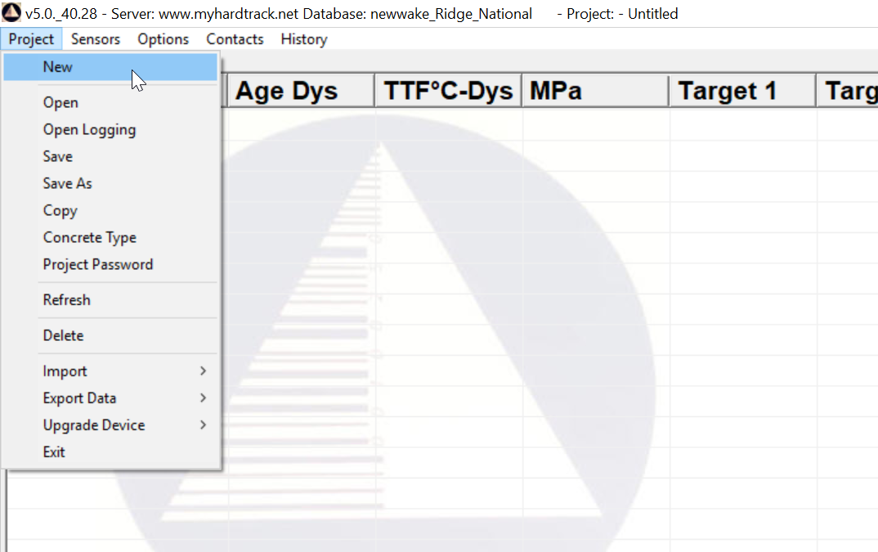
Task: Select Copy from the Project menu
Action: coord(110,210)
